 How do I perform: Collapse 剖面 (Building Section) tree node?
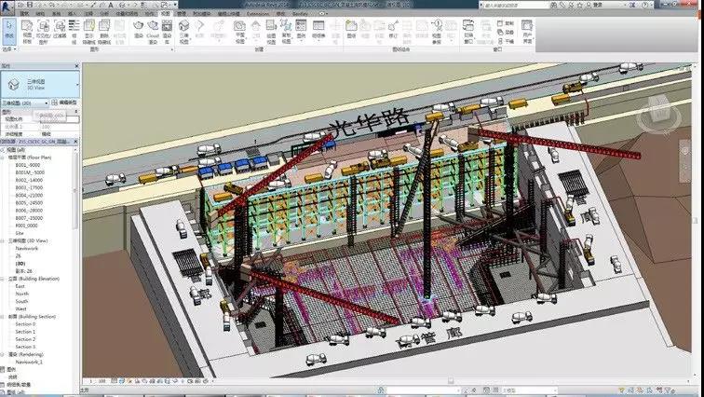click(x=4, y=317)
